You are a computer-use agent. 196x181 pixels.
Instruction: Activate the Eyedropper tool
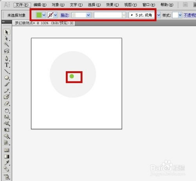(7, 163)
